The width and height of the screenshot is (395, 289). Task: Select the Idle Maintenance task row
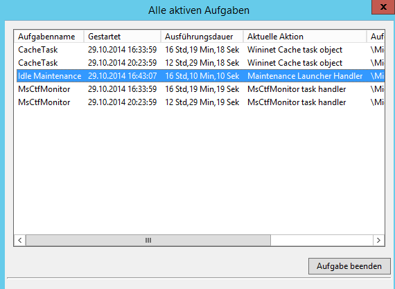(x=200, y=76)
